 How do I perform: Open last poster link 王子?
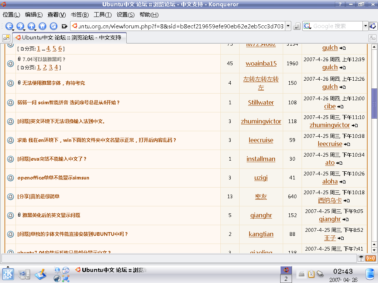point(330,238)
